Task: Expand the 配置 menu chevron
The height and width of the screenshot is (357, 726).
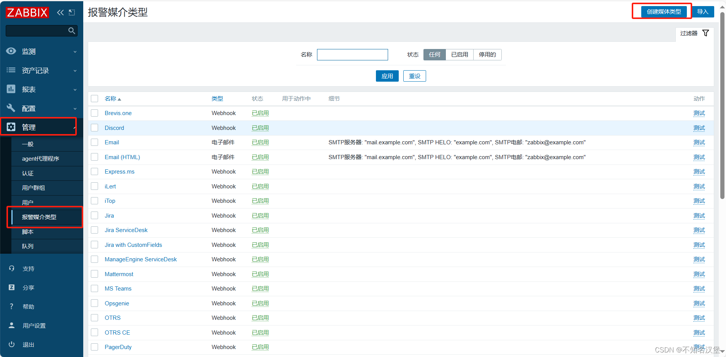Action: [75, 109]
